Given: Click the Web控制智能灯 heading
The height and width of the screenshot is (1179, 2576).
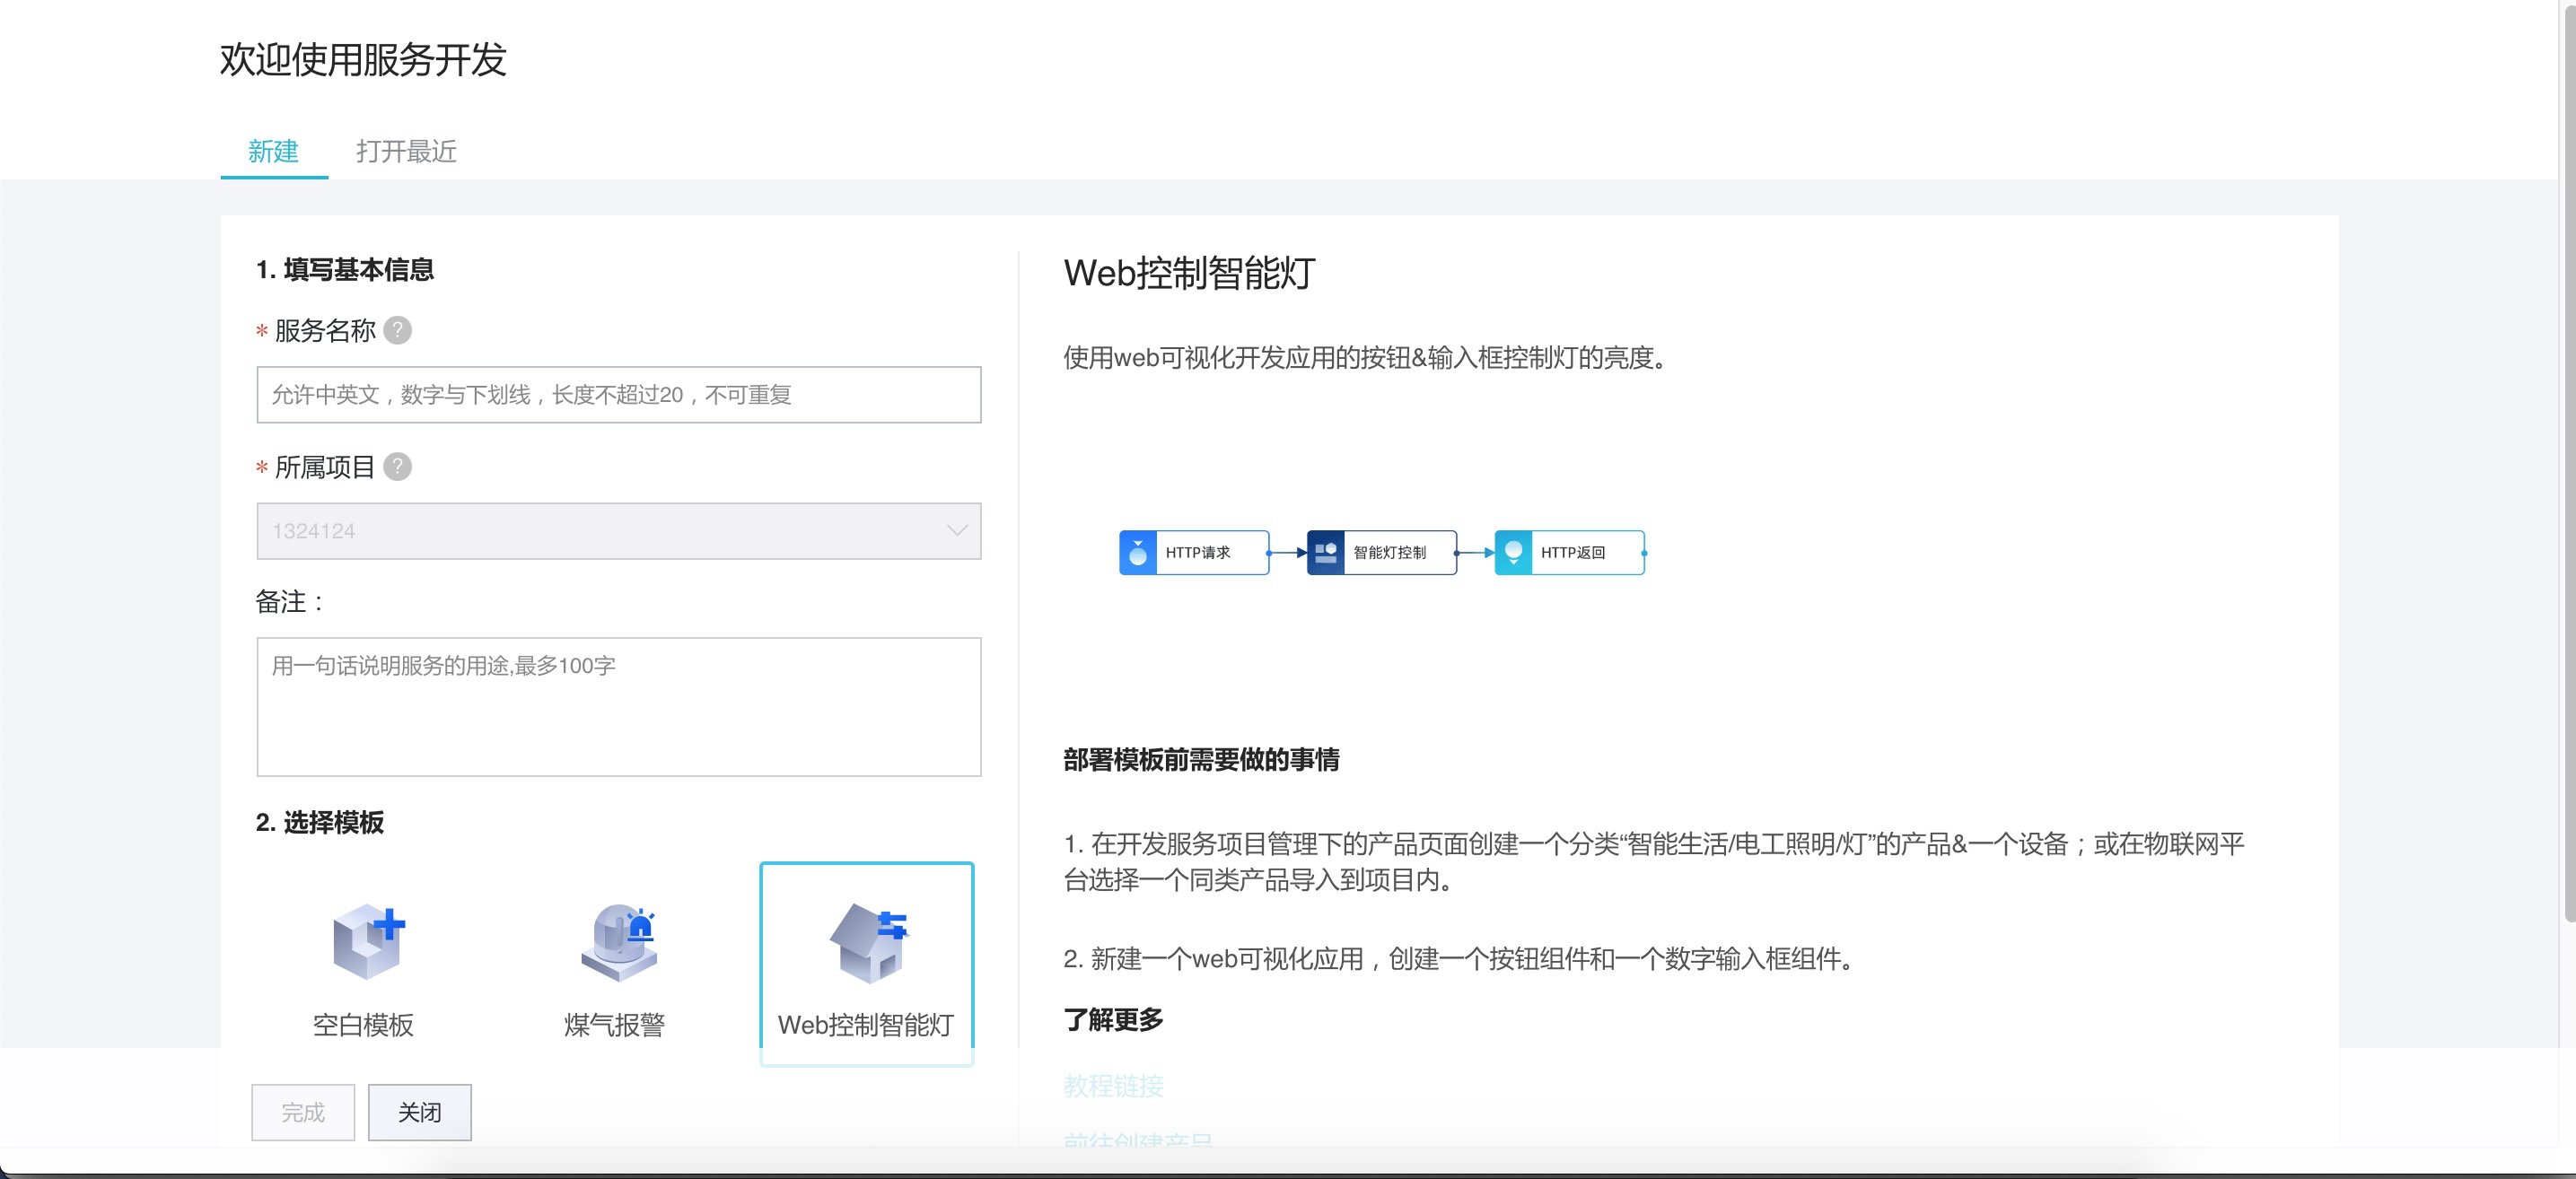Looking at the screenshot, I should click(1189, 273).
